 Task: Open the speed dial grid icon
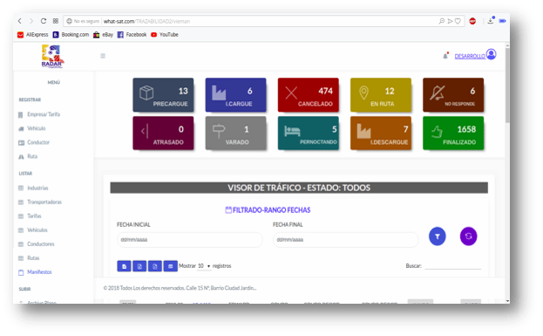(x=56, y=21)
